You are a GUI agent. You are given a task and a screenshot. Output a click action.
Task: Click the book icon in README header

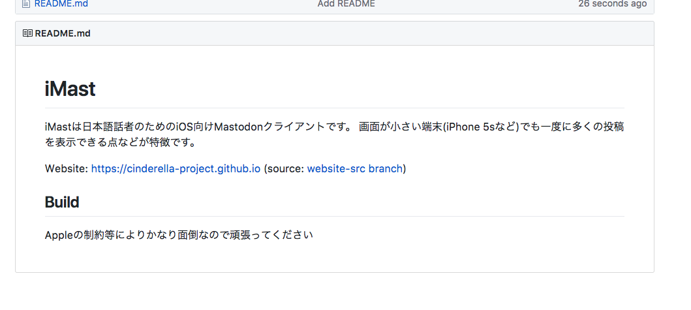coord(27,33)
